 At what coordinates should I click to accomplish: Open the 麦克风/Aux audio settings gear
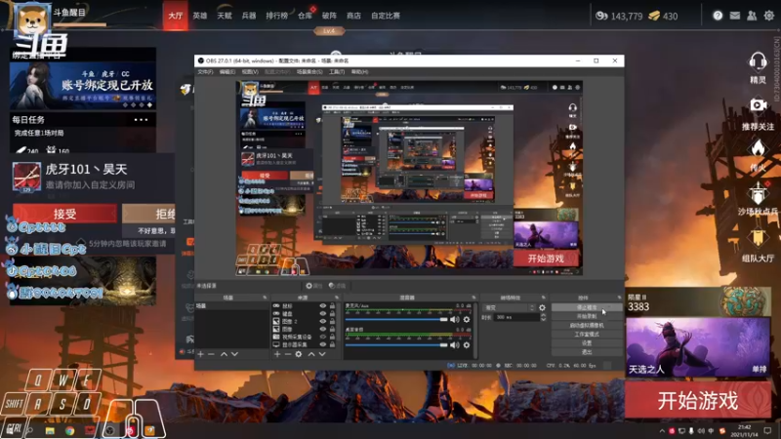pyautogui.click(x=467, y=320)
